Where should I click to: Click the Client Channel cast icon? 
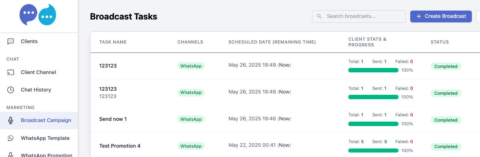click(11, 72)
